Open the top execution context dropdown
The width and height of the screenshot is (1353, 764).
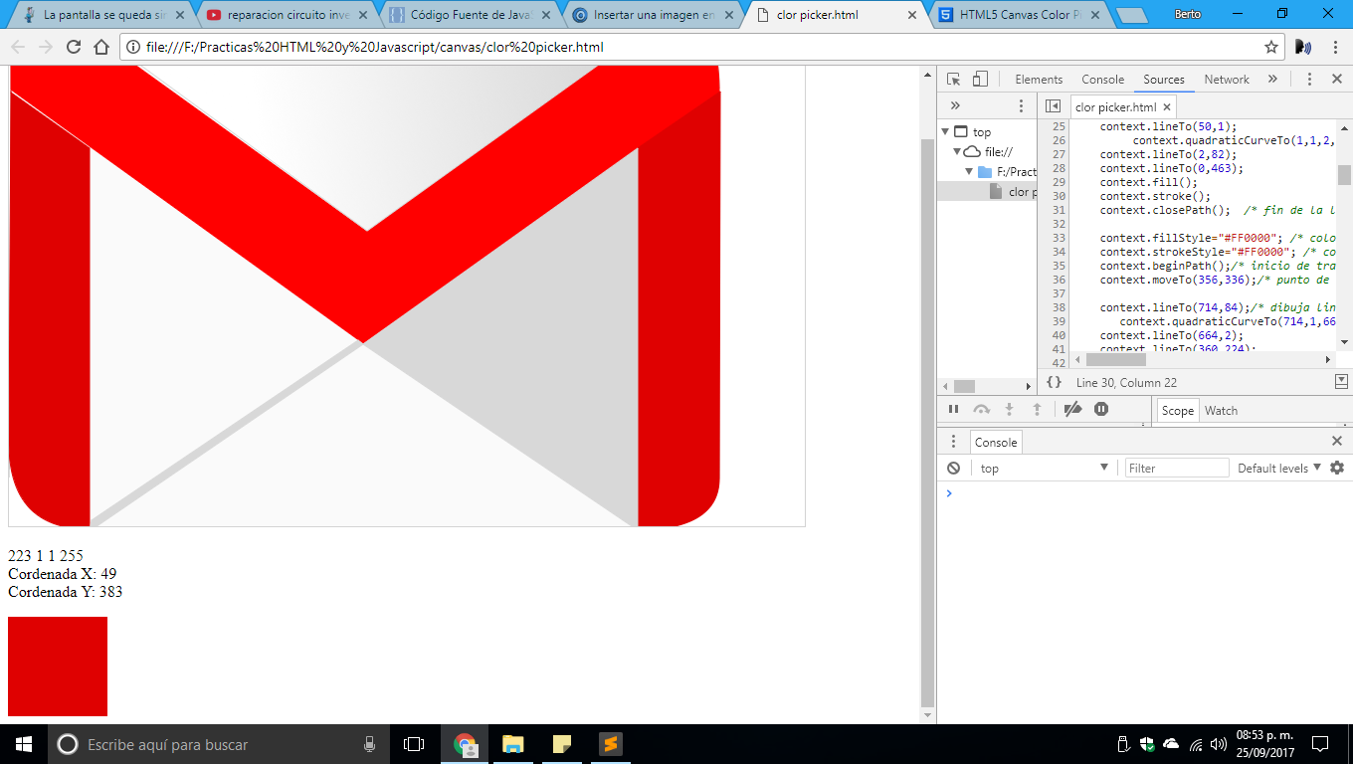1044,468
